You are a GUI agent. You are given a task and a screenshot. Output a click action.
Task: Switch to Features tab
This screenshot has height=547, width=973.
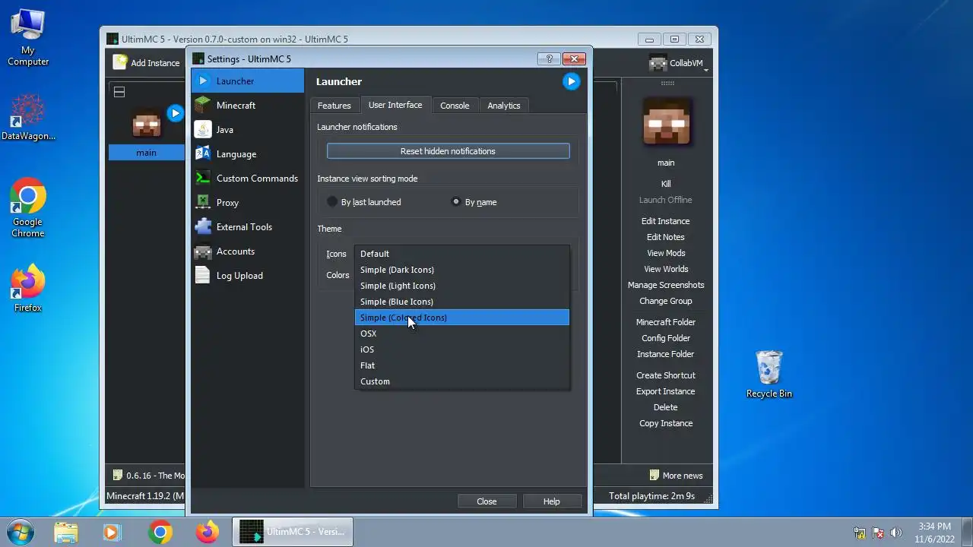[x=334, y=106]
